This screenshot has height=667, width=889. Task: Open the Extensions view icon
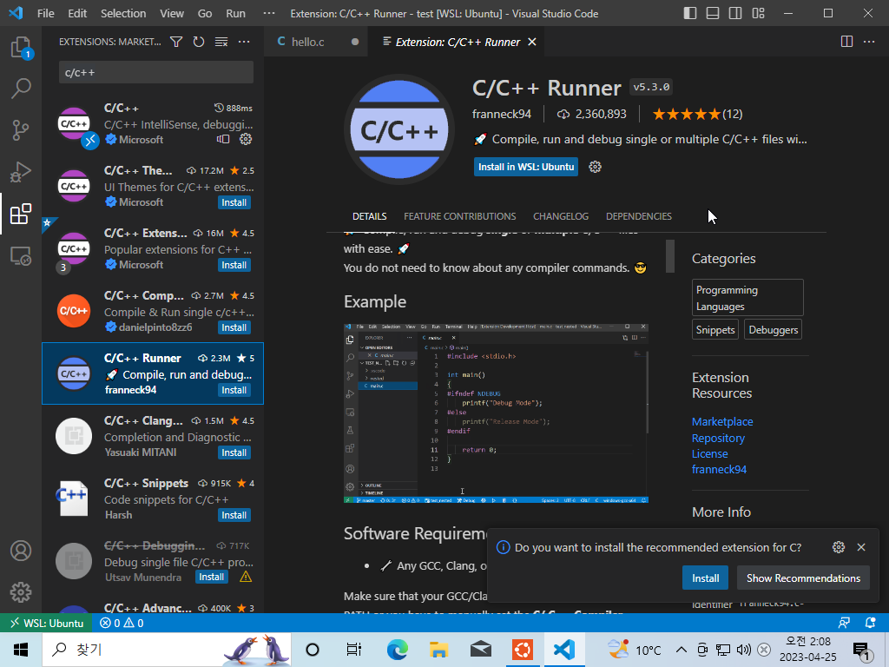21,214
